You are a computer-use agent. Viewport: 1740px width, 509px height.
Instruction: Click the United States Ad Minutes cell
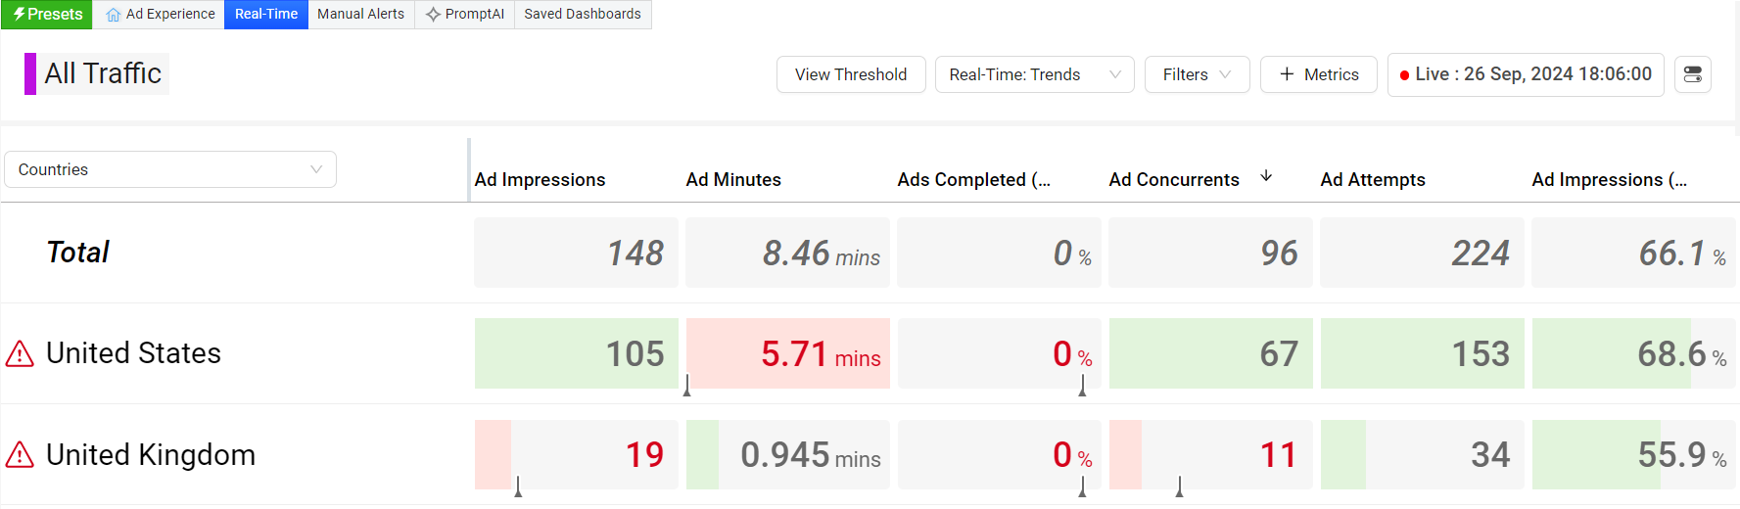coord(788,353)
